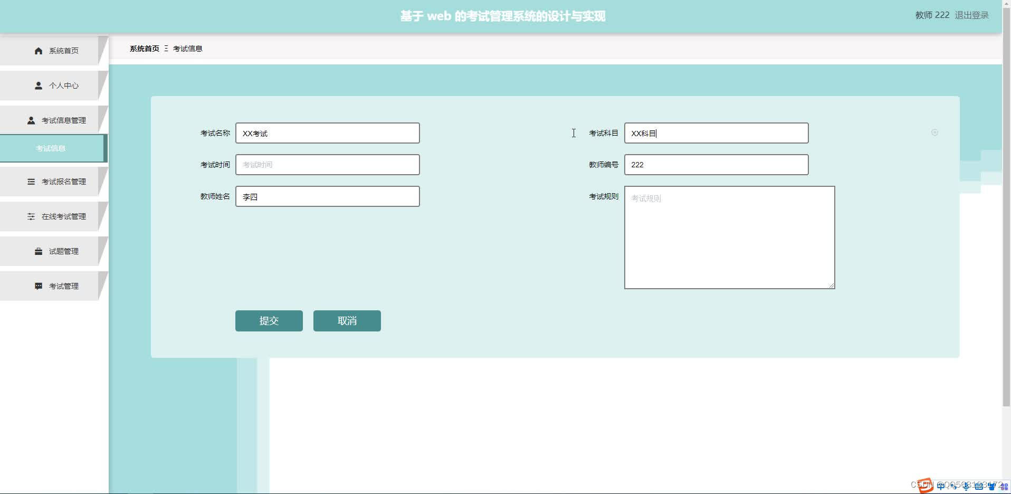Click the 在线考试管理 filter icon
Viewport: 1011px width, 494px height.
31,216
